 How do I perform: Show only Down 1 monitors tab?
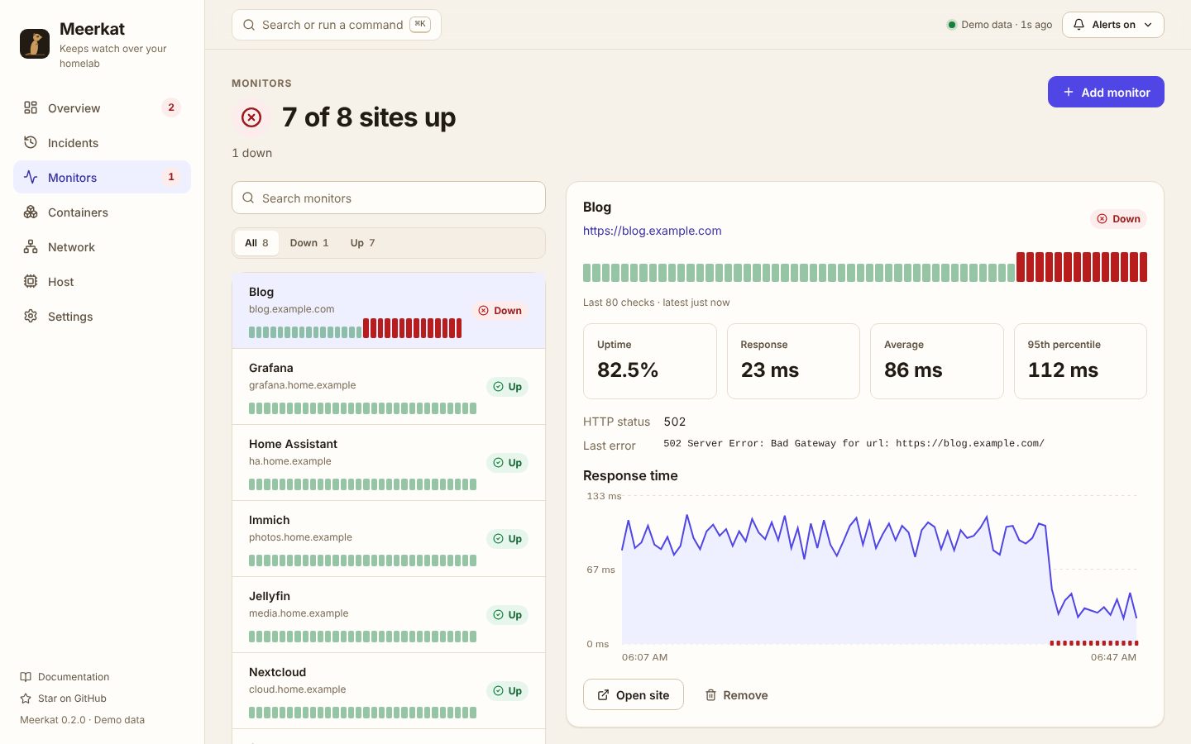309,243
